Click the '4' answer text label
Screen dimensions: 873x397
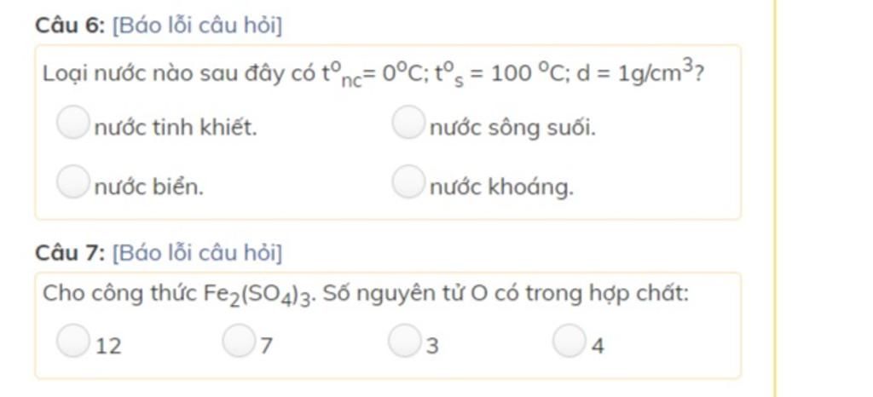click(x=598, y=347)
